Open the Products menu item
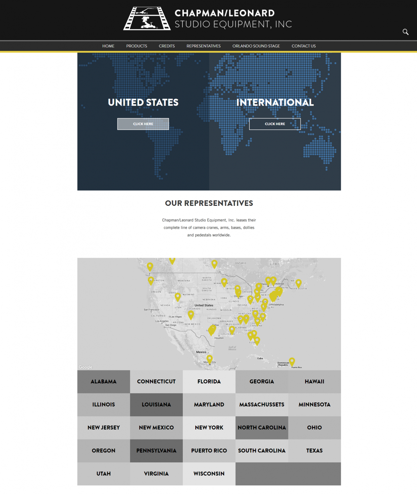 coord(137,46)
